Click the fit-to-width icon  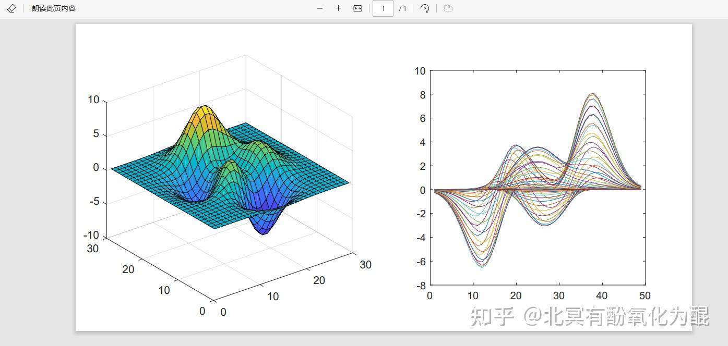coord(357,8)
